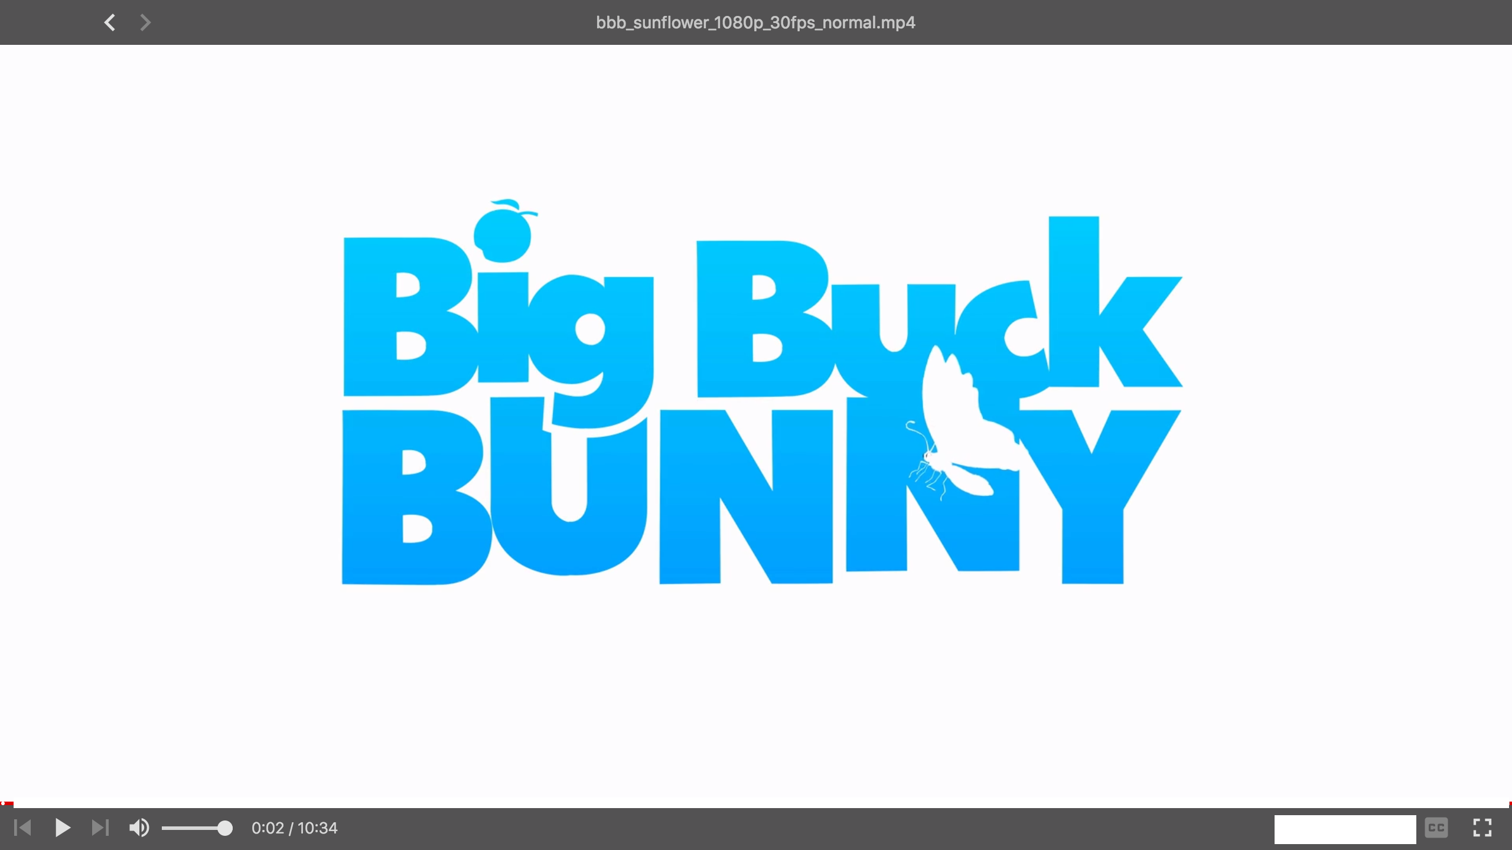The image size is (1512, 850).
Task: Click the volume slider handle
Action: (224, 828)
